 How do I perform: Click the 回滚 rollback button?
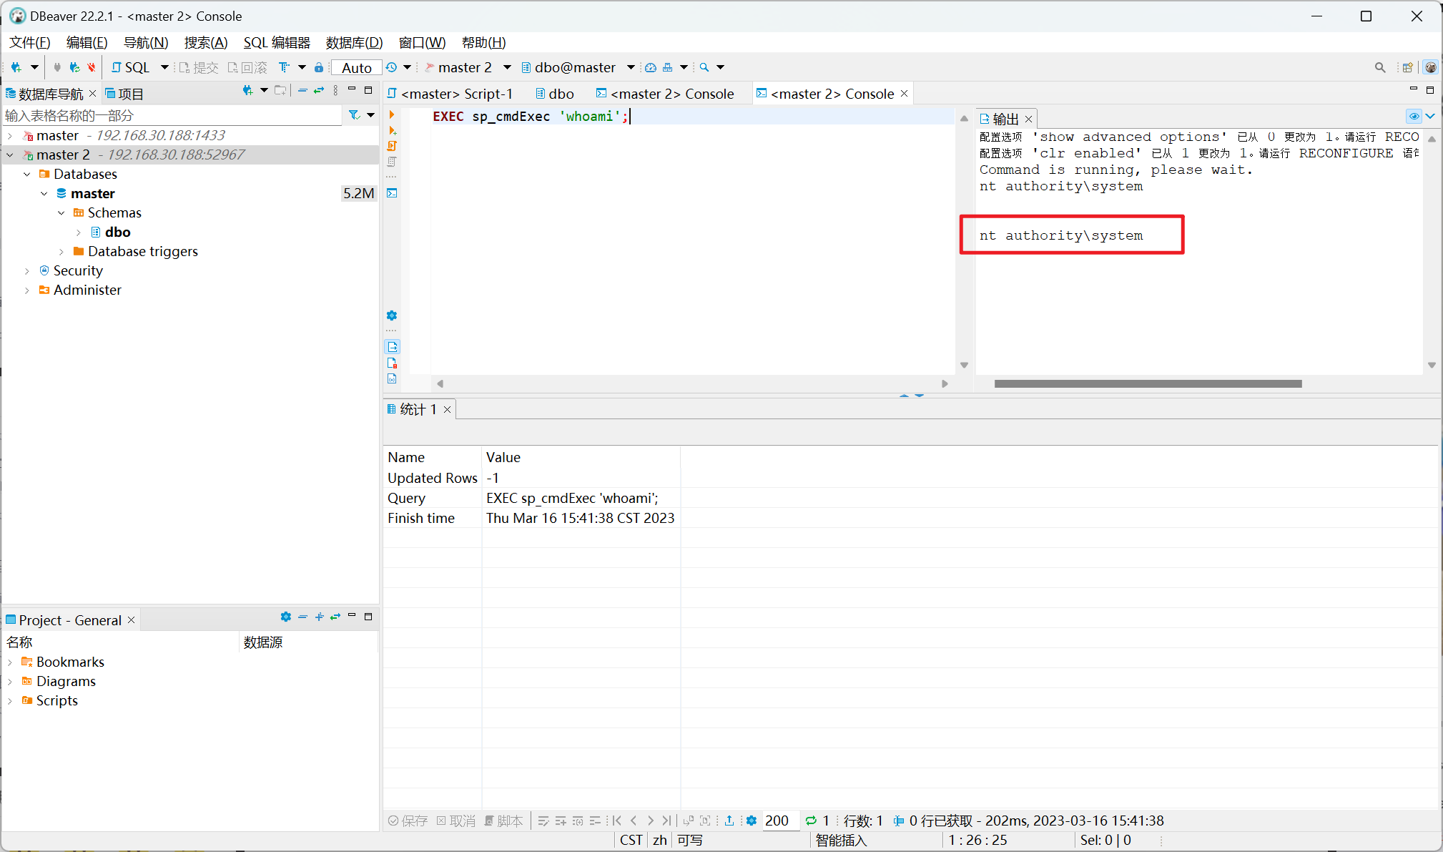pyautogui.click(x=247, y=67)
